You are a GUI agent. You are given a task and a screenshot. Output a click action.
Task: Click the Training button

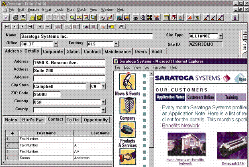[231, 97]
